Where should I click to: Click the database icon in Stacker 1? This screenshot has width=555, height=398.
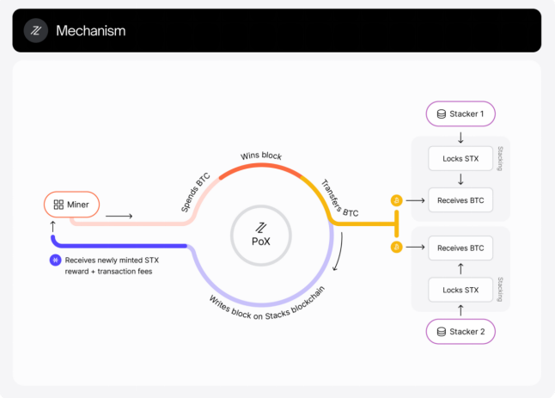[442, 113]
